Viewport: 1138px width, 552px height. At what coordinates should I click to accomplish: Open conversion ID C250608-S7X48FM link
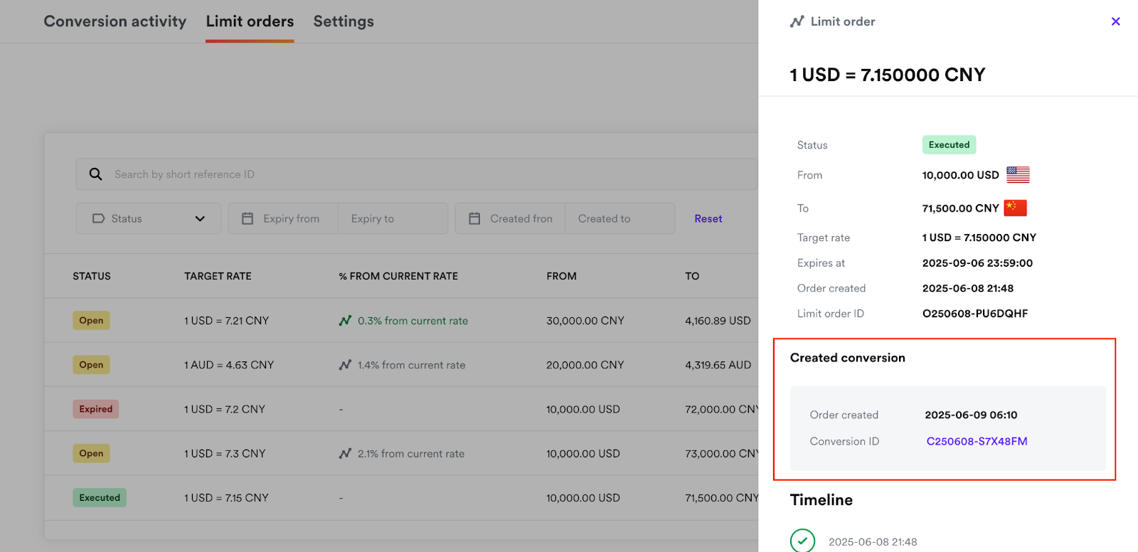pos(977,441)
